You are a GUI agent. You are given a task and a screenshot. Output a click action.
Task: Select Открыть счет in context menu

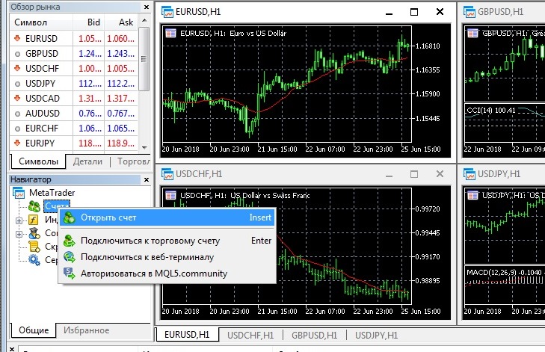click(167, 218)
